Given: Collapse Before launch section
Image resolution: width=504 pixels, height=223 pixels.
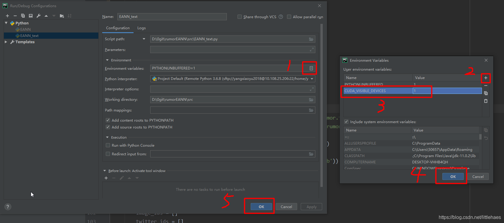Looking at the screenshot, I should [x=105, y=171].
